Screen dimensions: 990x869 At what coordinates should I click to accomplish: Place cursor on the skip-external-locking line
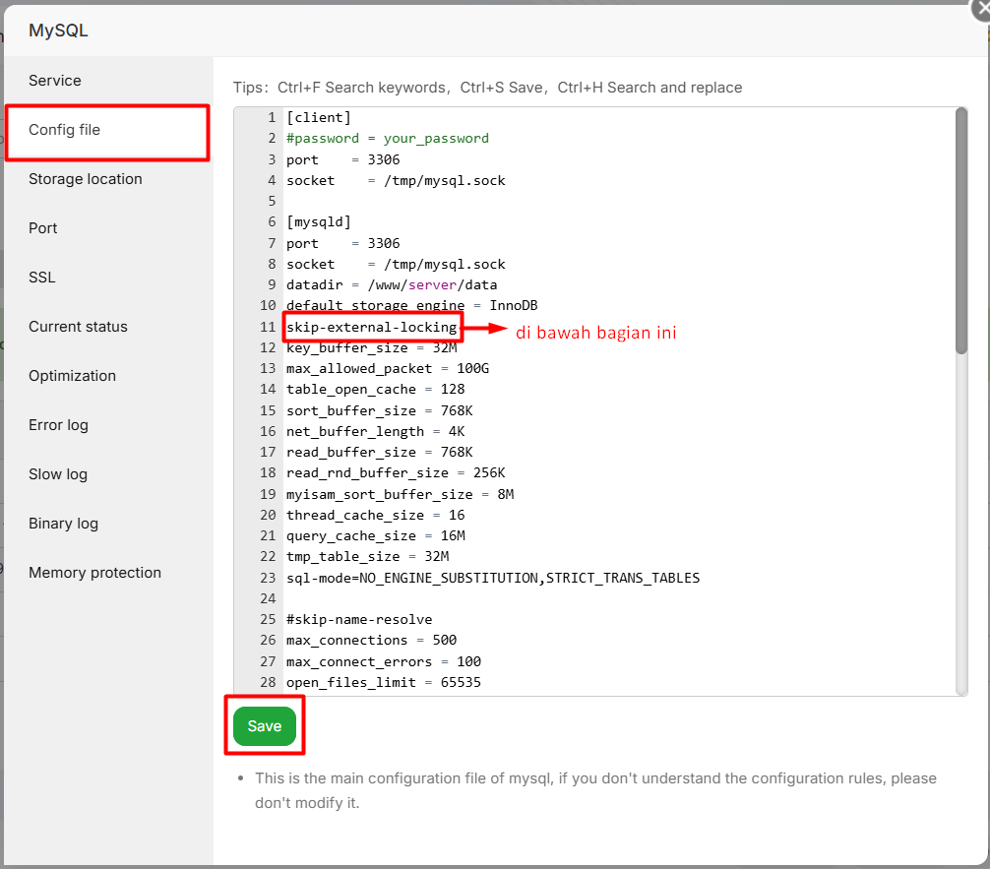(x=372, y=326)
